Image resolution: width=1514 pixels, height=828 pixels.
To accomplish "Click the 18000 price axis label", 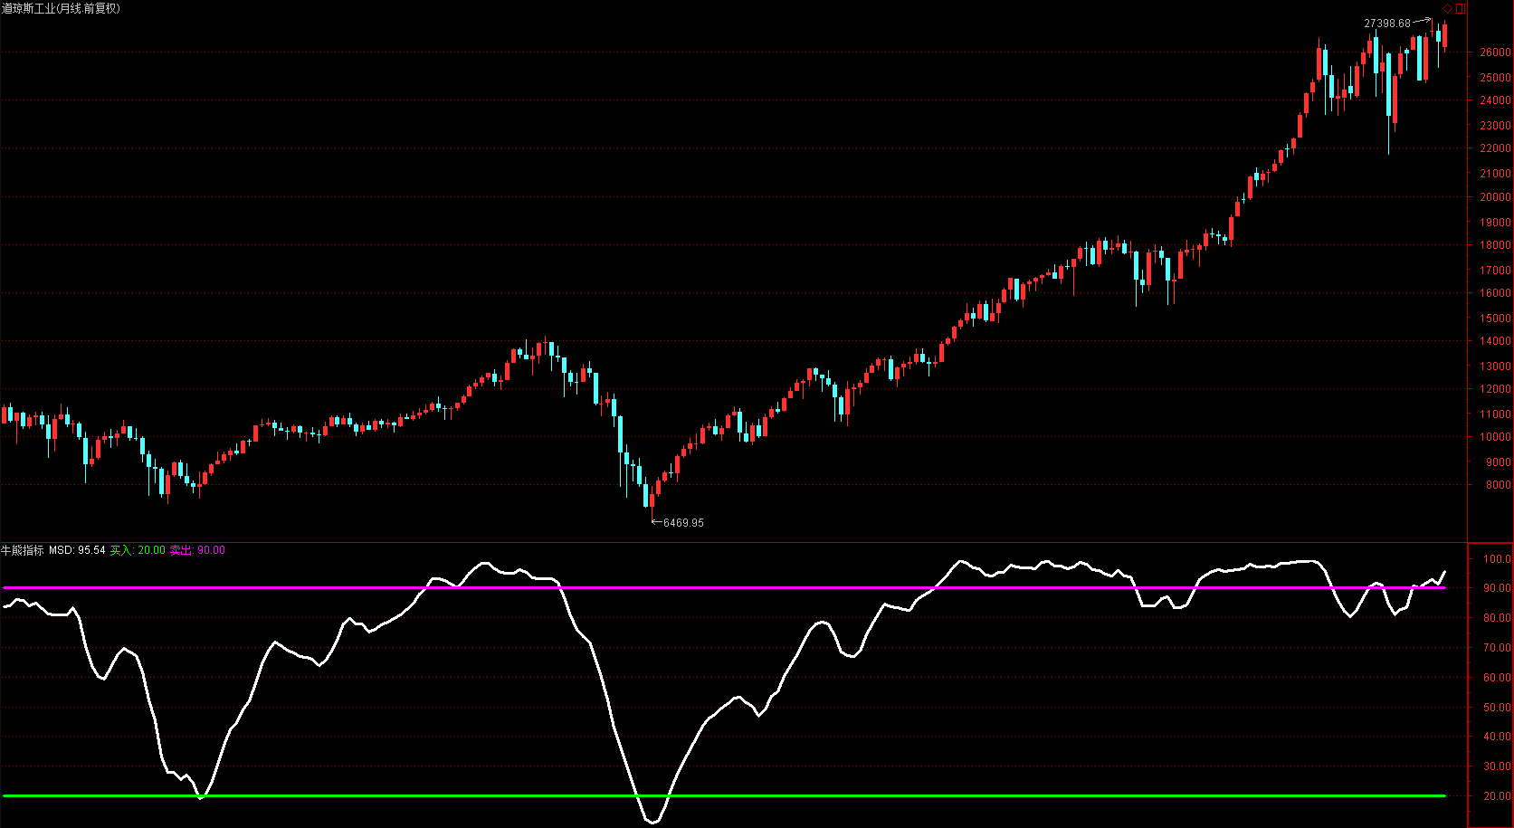I will (x=1495, y=245).
